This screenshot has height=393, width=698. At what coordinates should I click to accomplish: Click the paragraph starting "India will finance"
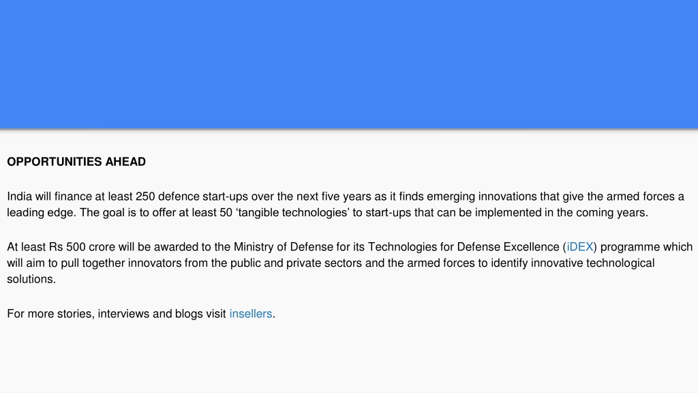pos(346,205)
